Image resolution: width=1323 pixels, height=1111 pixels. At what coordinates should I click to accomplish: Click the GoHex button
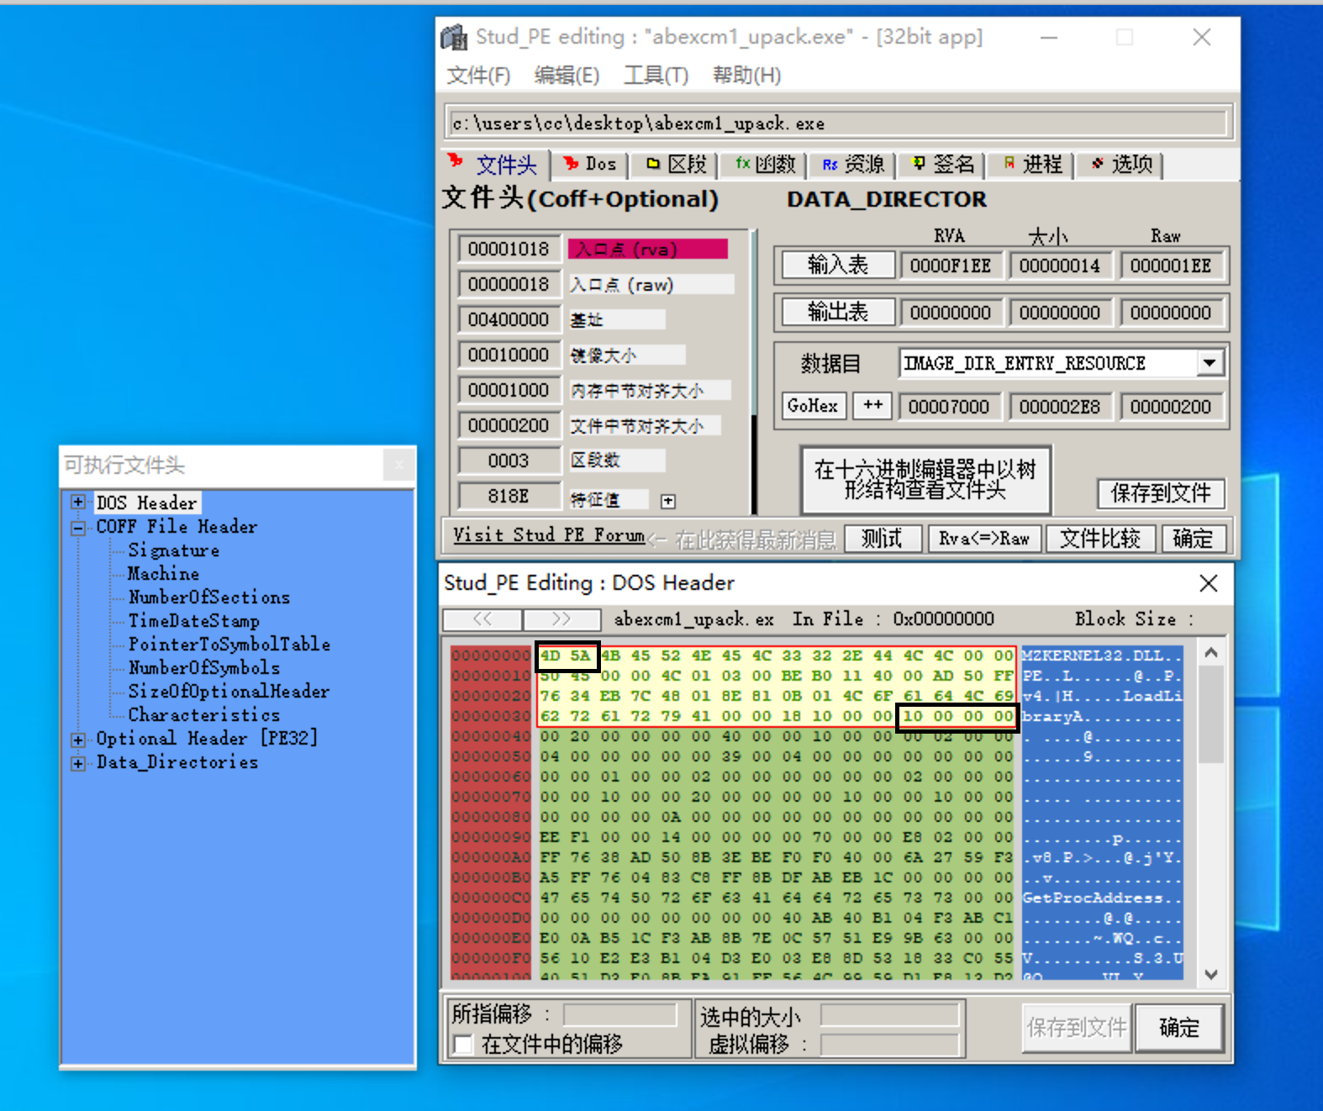point(813,406)
